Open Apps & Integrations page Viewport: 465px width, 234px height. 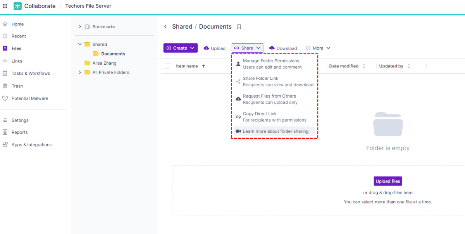(31, 145)
